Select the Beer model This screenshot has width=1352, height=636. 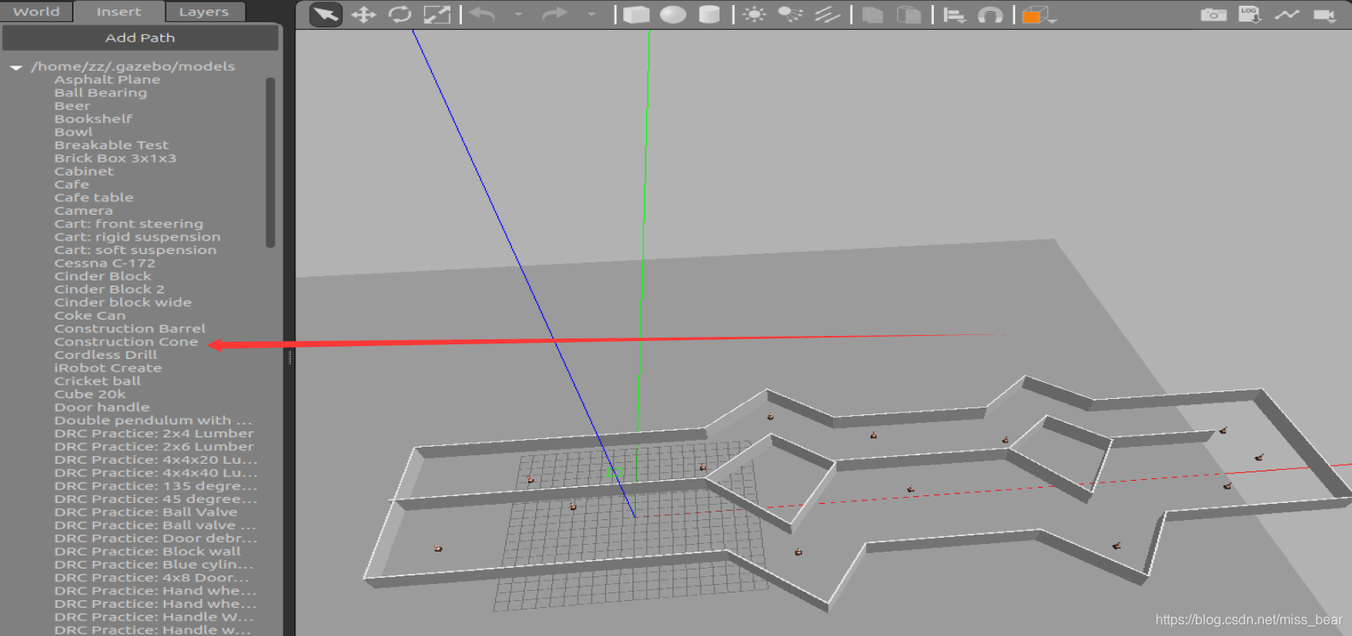click(73, 106)
